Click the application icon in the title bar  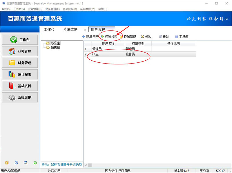coord(4,3)
